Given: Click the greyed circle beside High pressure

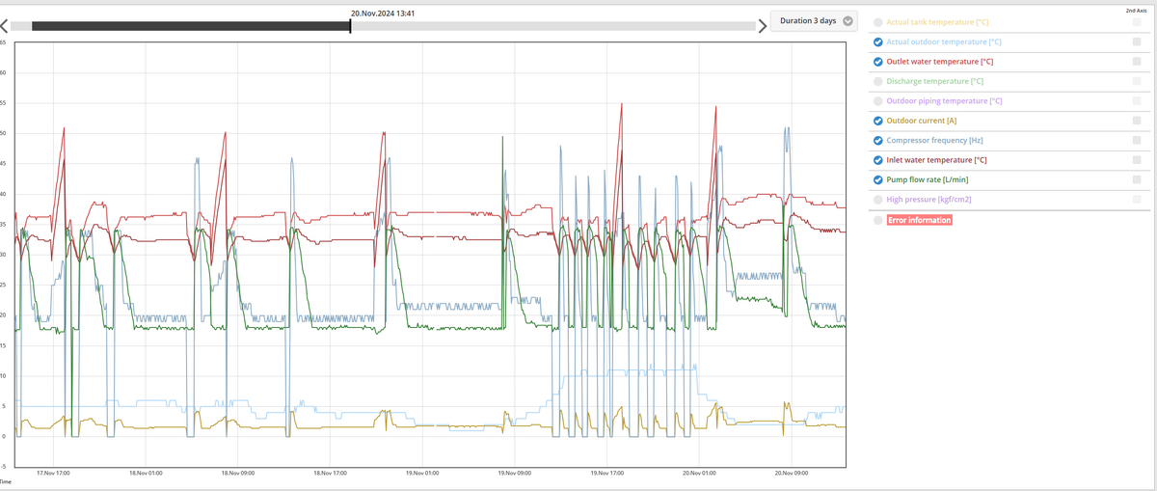Looking at the screenshot, I should pos(877,200).
